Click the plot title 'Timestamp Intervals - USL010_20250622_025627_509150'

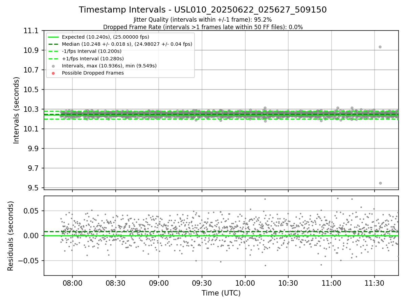coord(203,10)
